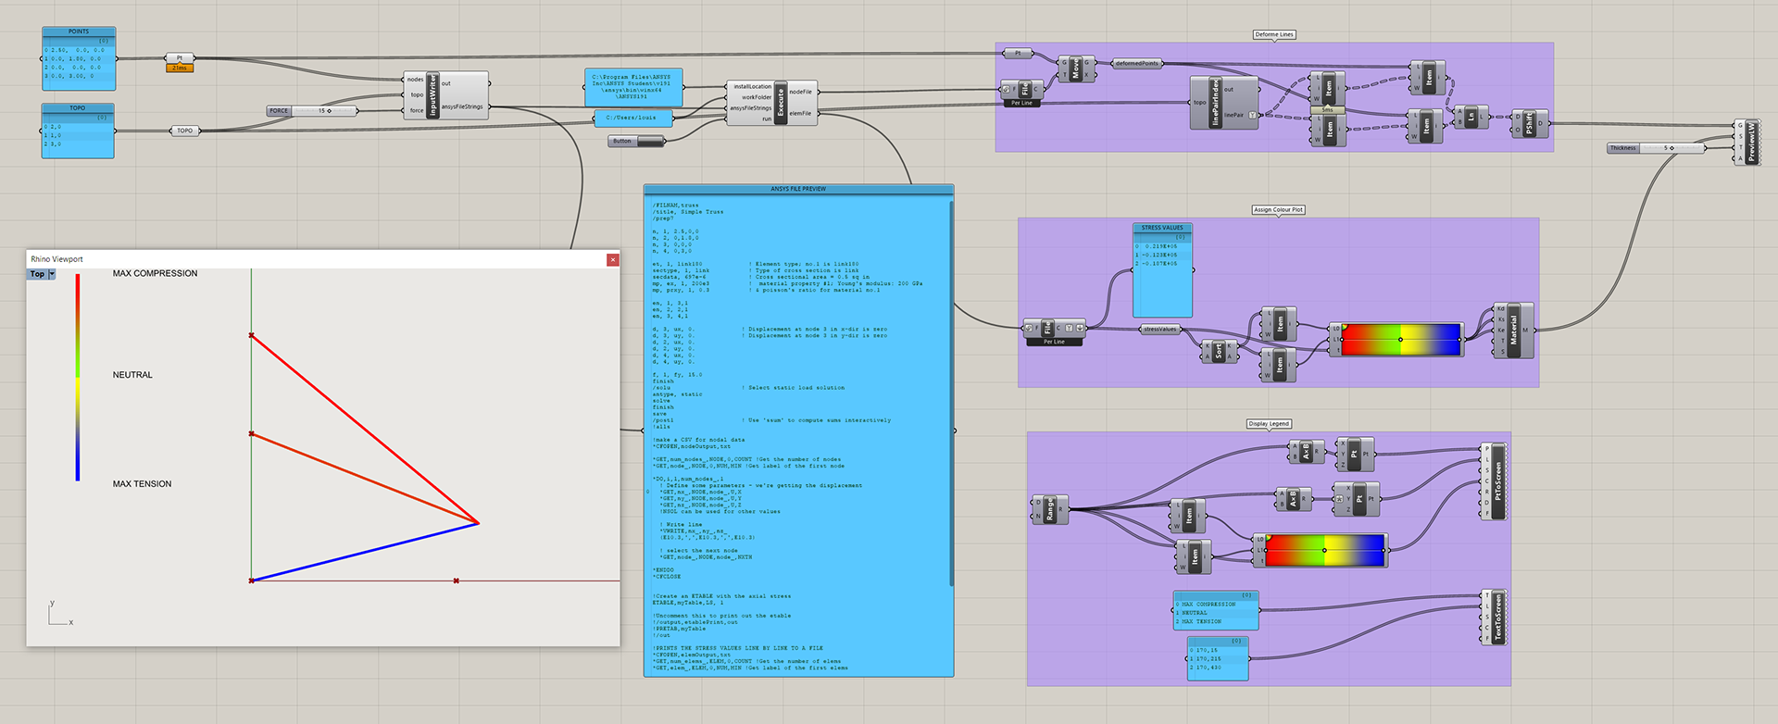Click MAX TENSION label in Rhino Viewport

[142, 483]
